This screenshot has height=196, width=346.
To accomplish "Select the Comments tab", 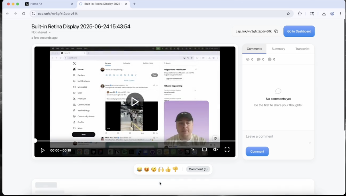I will 254,49.
